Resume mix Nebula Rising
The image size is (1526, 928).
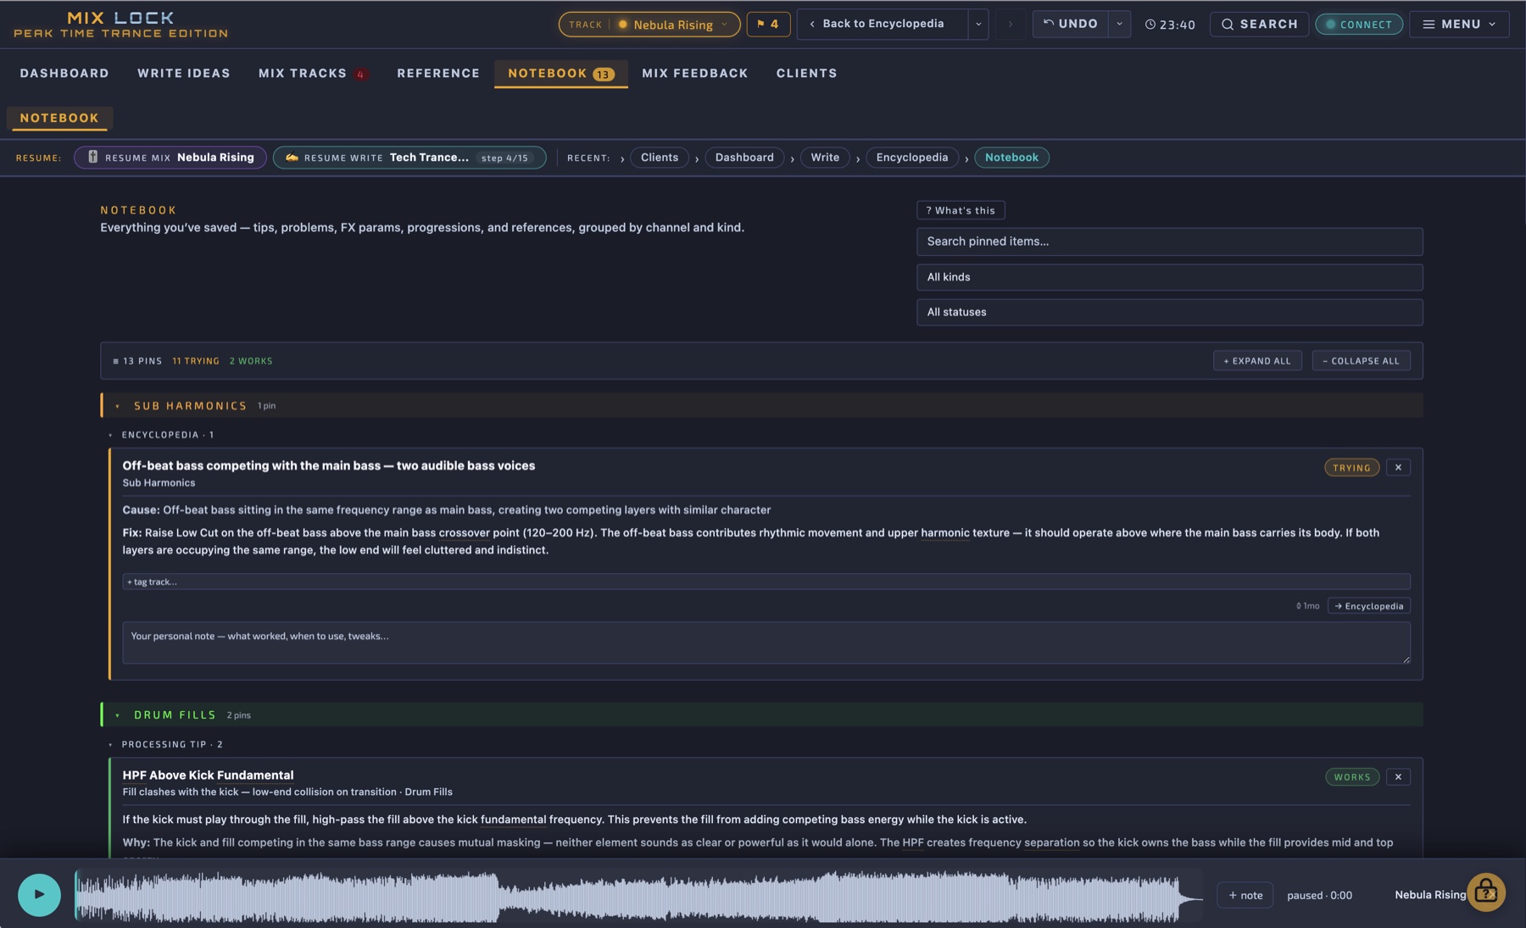tap(170, 158)
